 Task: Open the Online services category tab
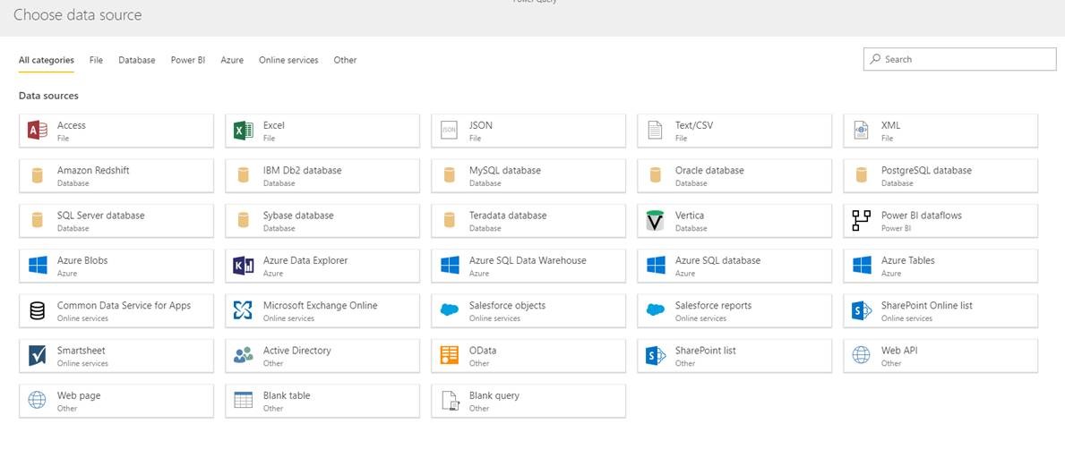click(288, 60)
